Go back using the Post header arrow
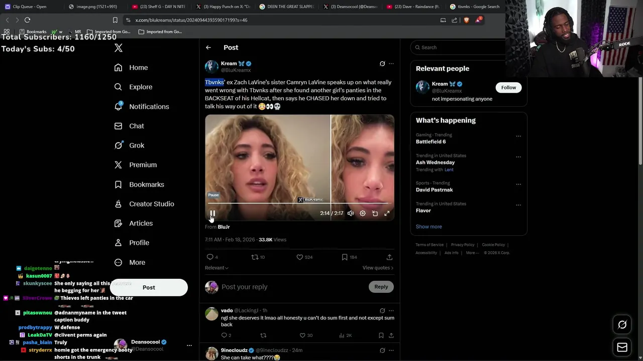 click(x=208, y=48)
